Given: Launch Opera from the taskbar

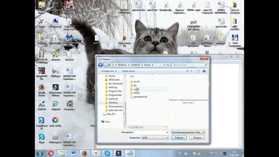Looking at the screenshot, I should tap(51, 154).
